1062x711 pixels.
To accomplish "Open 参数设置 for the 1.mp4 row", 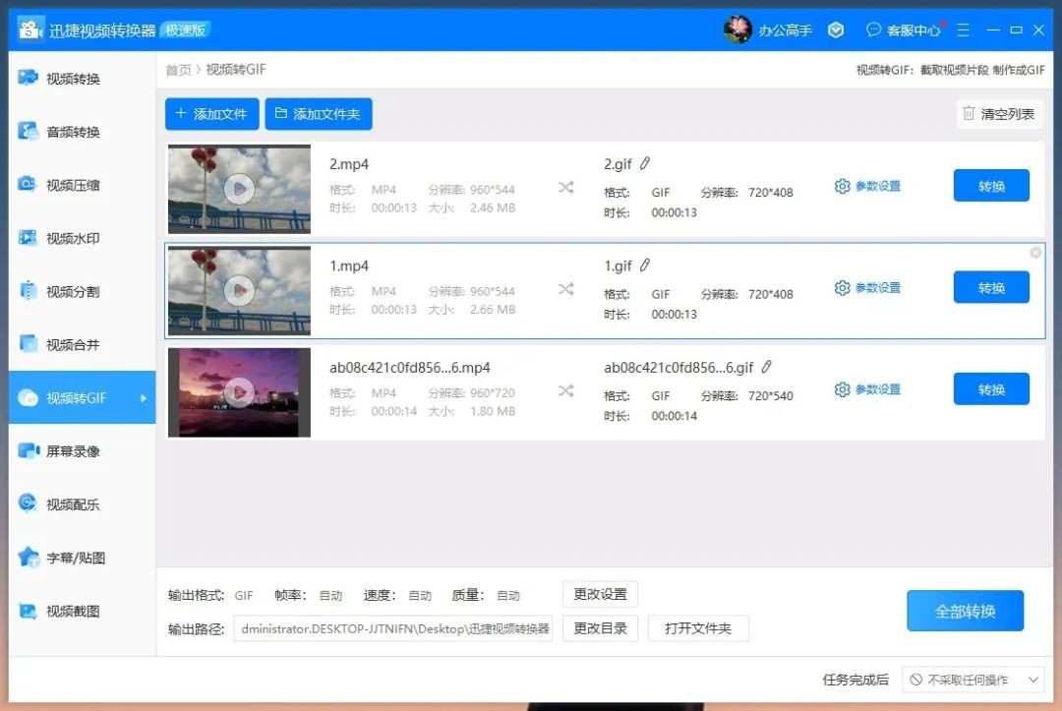I will [867, 287].
